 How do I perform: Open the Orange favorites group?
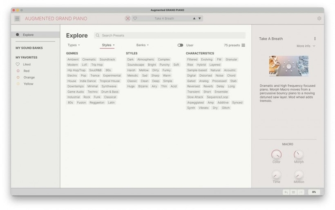pos(26,78)
